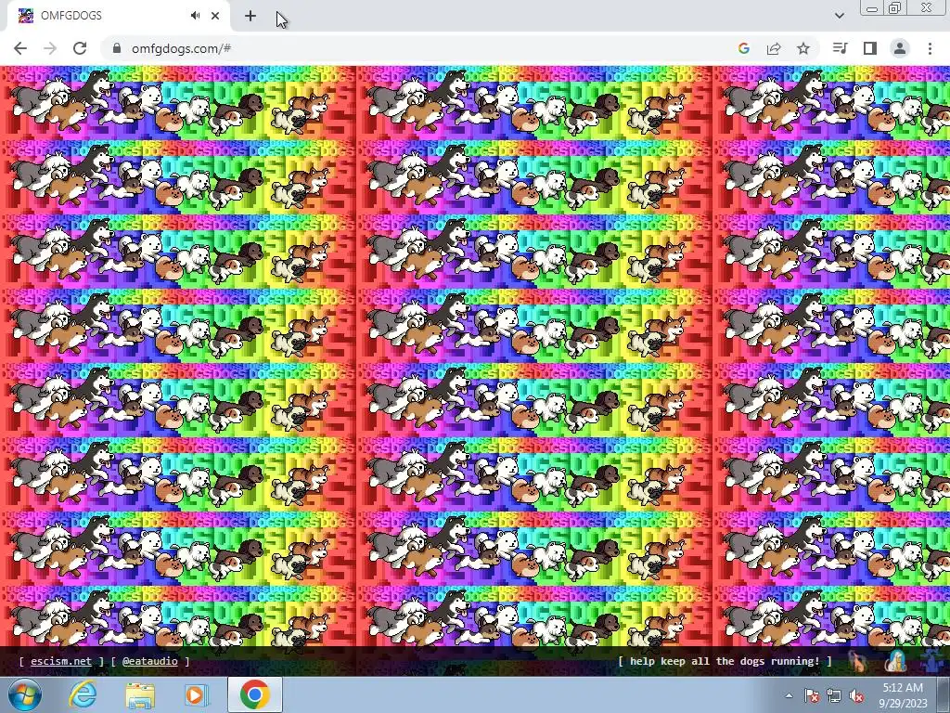Image resolution: width=950 pixels, height=713 pixels.
Task: Launch Internet Explorer from taskbar
Action: coord(83,694)
